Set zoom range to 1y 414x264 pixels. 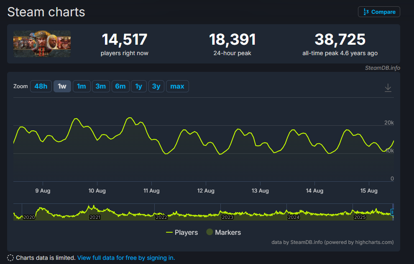(x=138, y=86)
